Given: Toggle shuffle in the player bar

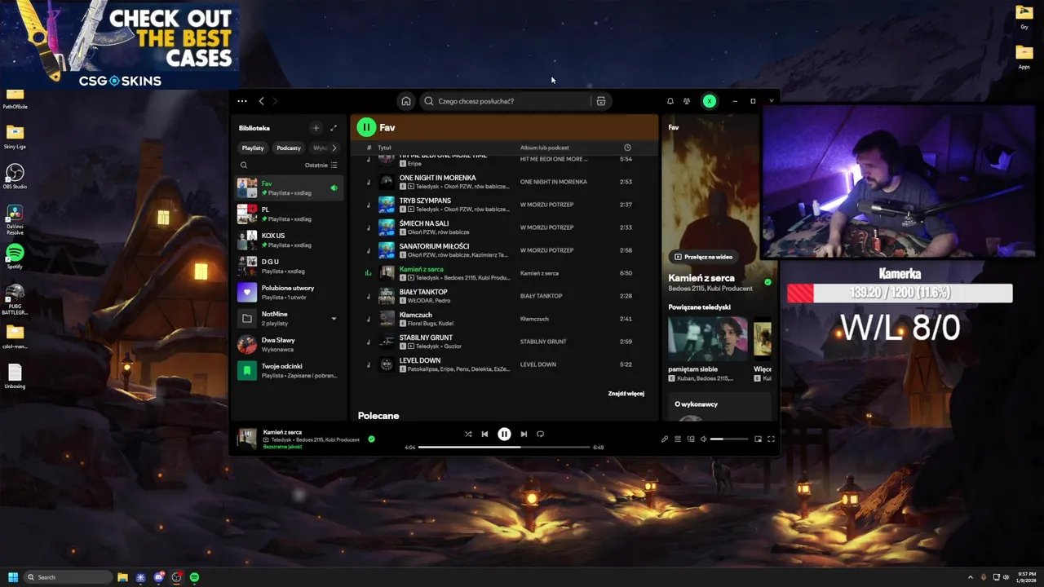Looking at the screenshot, I should [468, 434].
